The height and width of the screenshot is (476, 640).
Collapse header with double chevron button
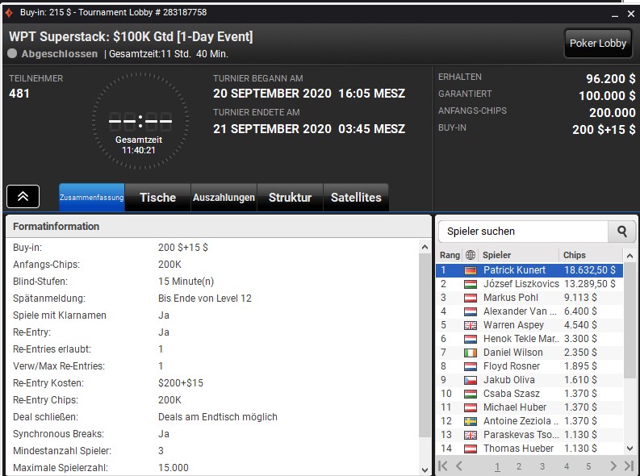click(23, 197)
